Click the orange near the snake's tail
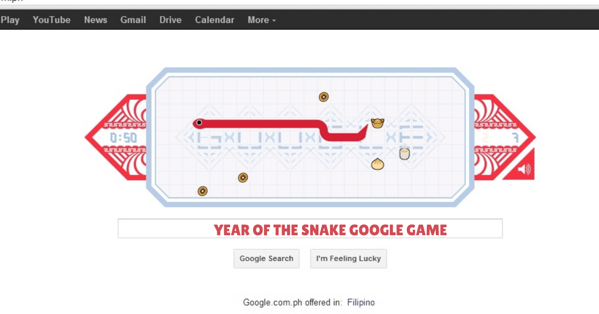 [x=243, y=178]
